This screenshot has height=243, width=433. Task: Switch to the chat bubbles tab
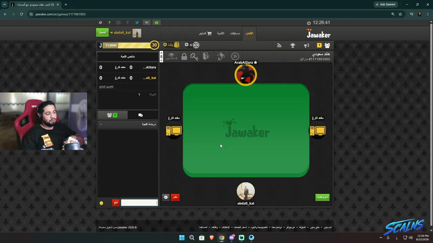[x=140, y=115]
